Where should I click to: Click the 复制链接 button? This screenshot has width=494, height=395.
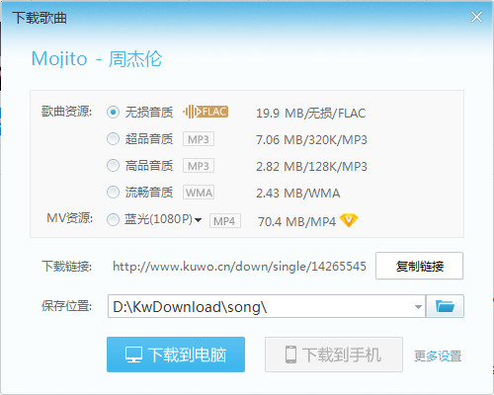[420, 266]
